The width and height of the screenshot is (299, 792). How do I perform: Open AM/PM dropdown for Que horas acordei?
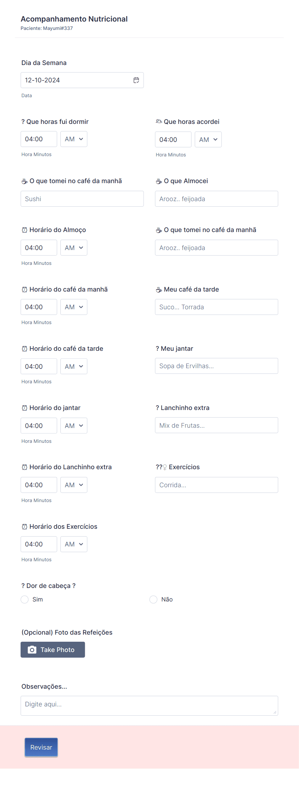[208, 139]
